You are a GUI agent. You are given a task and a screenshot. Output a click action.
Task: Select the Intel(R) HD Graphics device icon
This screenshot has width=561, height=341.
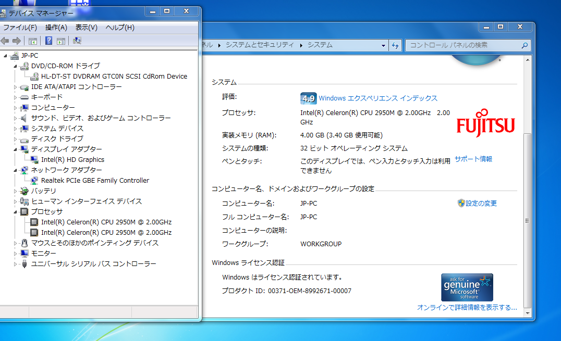[34, 159]
